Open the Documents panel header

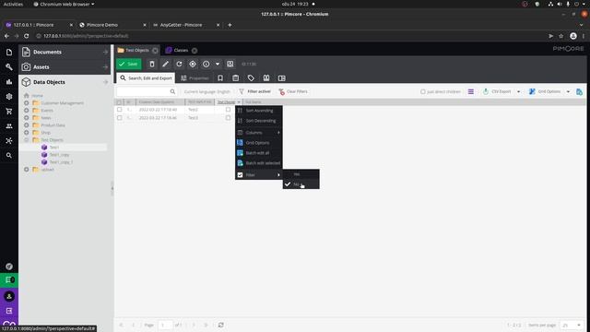pyautogui.click(x=65, y=52)
